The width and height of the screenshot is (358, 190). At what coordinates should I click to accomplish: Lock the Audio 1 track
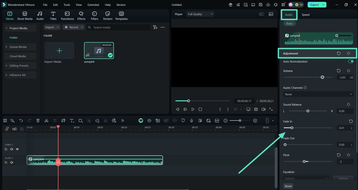tap(6, 163)
